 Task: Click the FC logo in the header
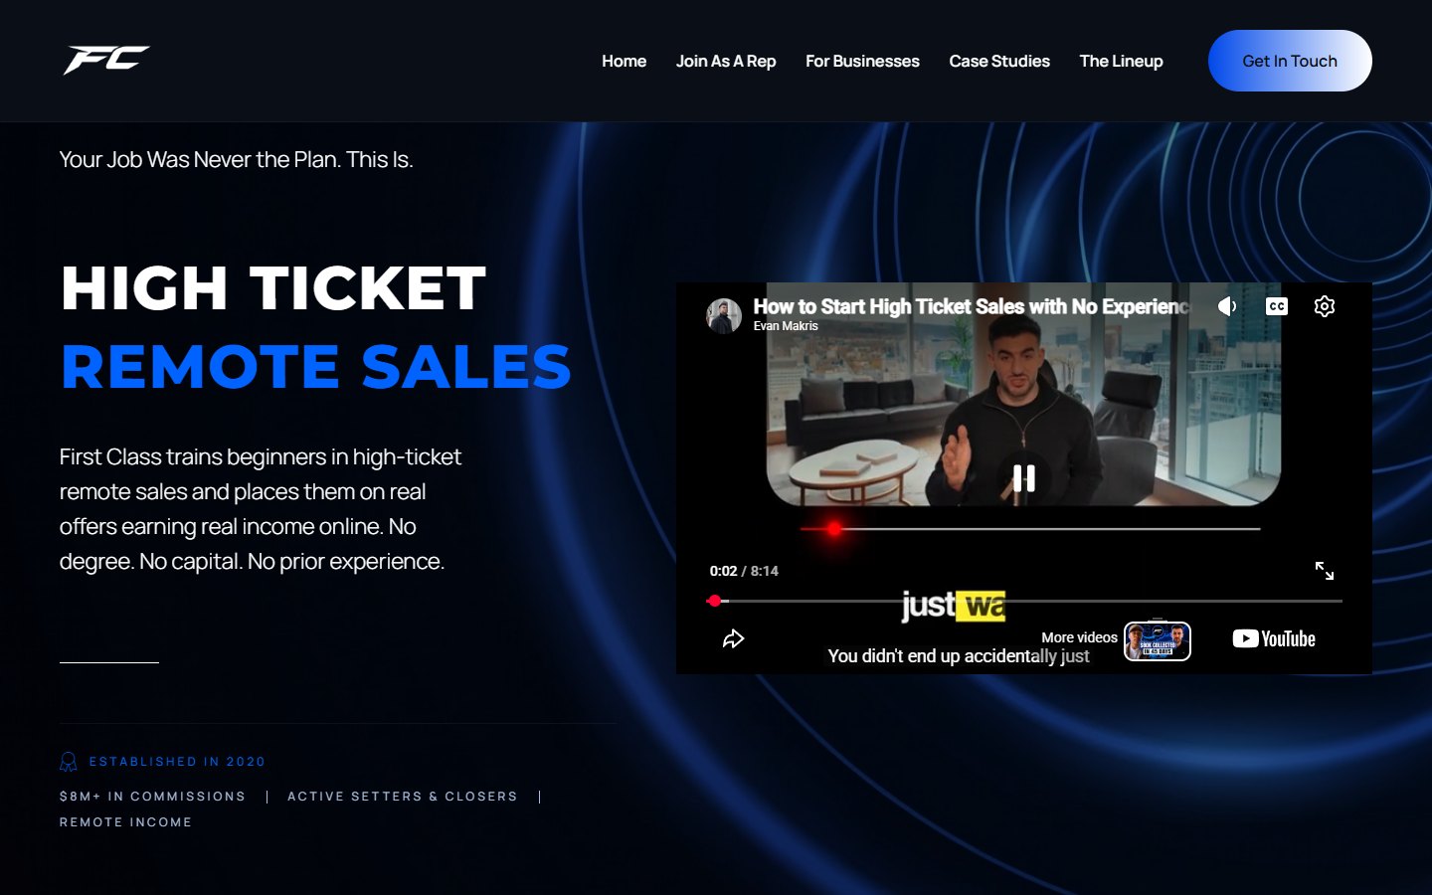coord(106,60)
